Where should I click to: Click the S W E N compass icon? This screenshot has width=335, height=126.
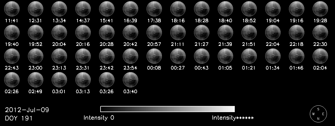click(318, 114)
